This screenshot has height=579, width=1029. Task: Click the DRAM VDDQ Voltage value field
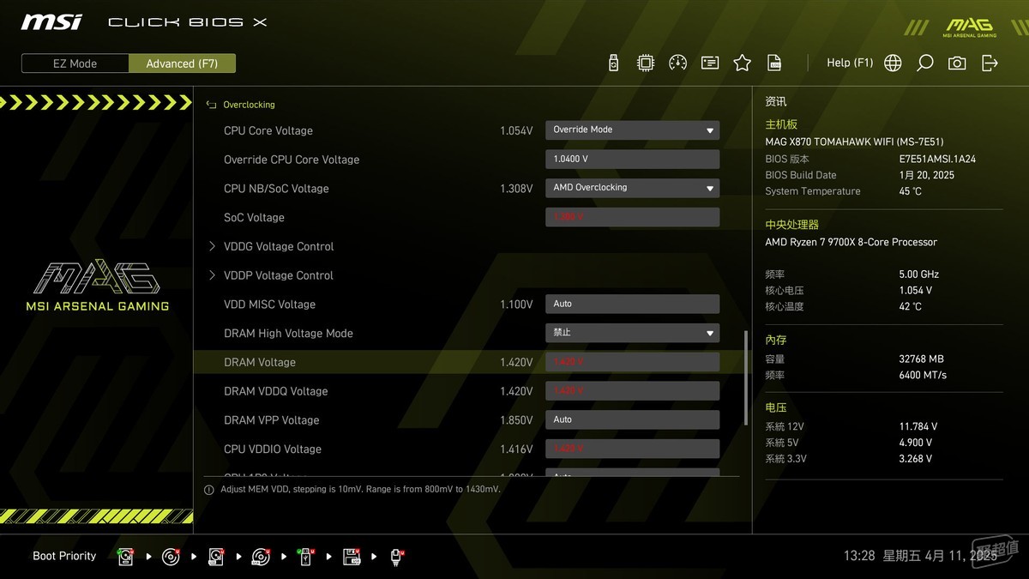coord(632,391)
